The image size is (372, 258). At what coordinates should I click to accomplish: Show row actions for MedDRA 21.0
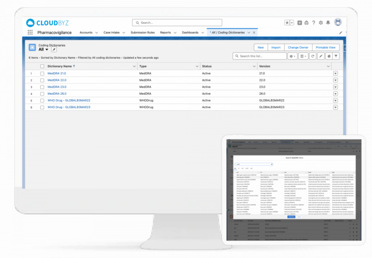pyautogui.click(x=336, y=73)
